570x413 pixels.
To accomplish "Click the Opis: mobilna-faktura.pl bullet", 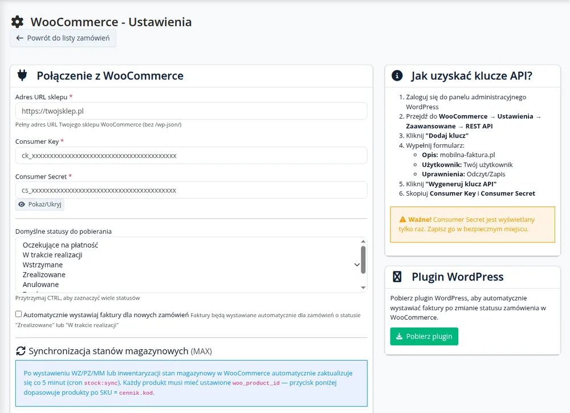I will (x=458, y=155).
